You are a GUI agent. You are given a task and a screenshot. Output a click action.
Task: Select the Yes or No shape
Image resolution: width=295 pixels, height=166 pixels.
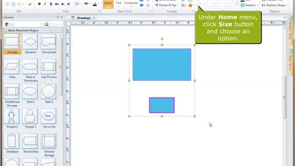[x=49, y=119]
